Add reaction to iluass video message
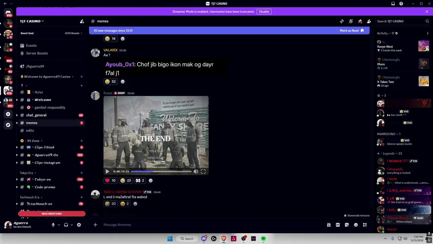 pos(151,181)
